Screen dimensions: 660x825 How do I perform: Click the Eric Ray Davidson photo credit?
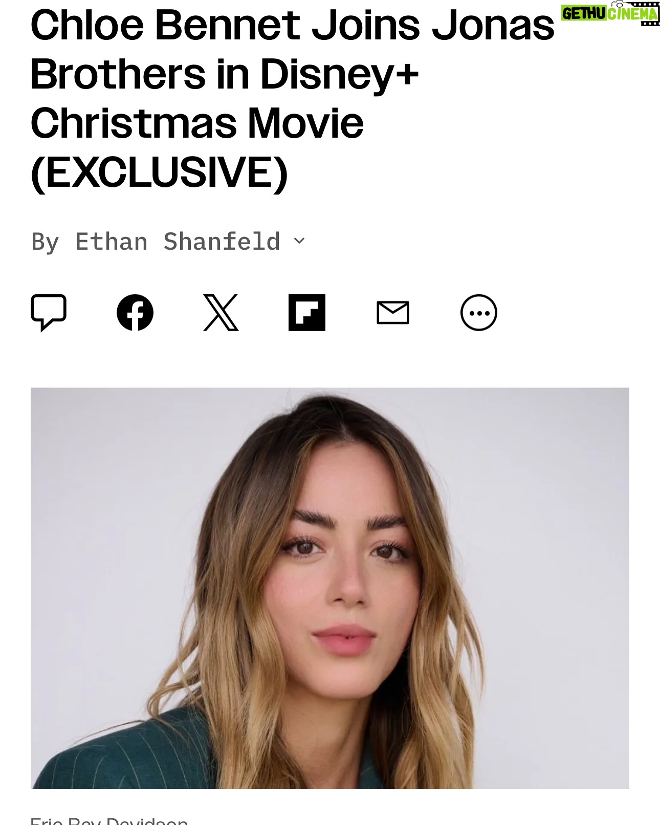(x=109, y=820)
